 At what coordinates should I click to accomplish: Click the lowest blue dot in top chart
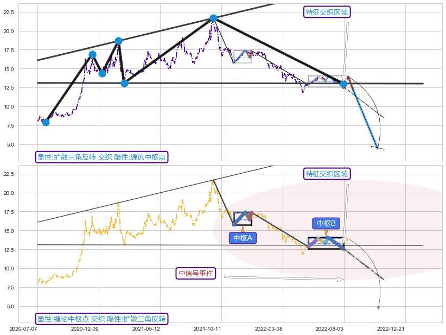pos(46,122)
